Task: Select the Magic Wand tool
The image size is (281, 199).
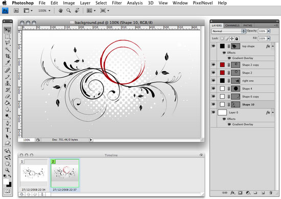Action: pos(7,50)
